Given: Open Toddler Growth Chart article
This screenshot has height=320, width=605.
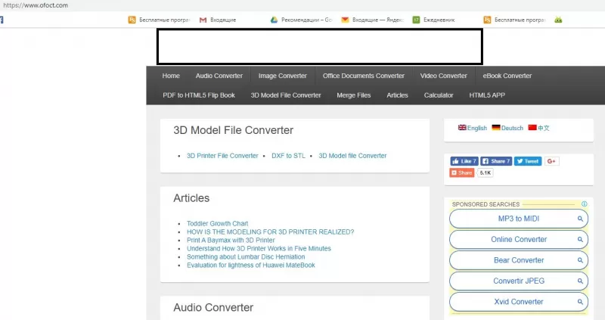Looking at the screenshot, I should pyautogui.click(x=217, y=223).
